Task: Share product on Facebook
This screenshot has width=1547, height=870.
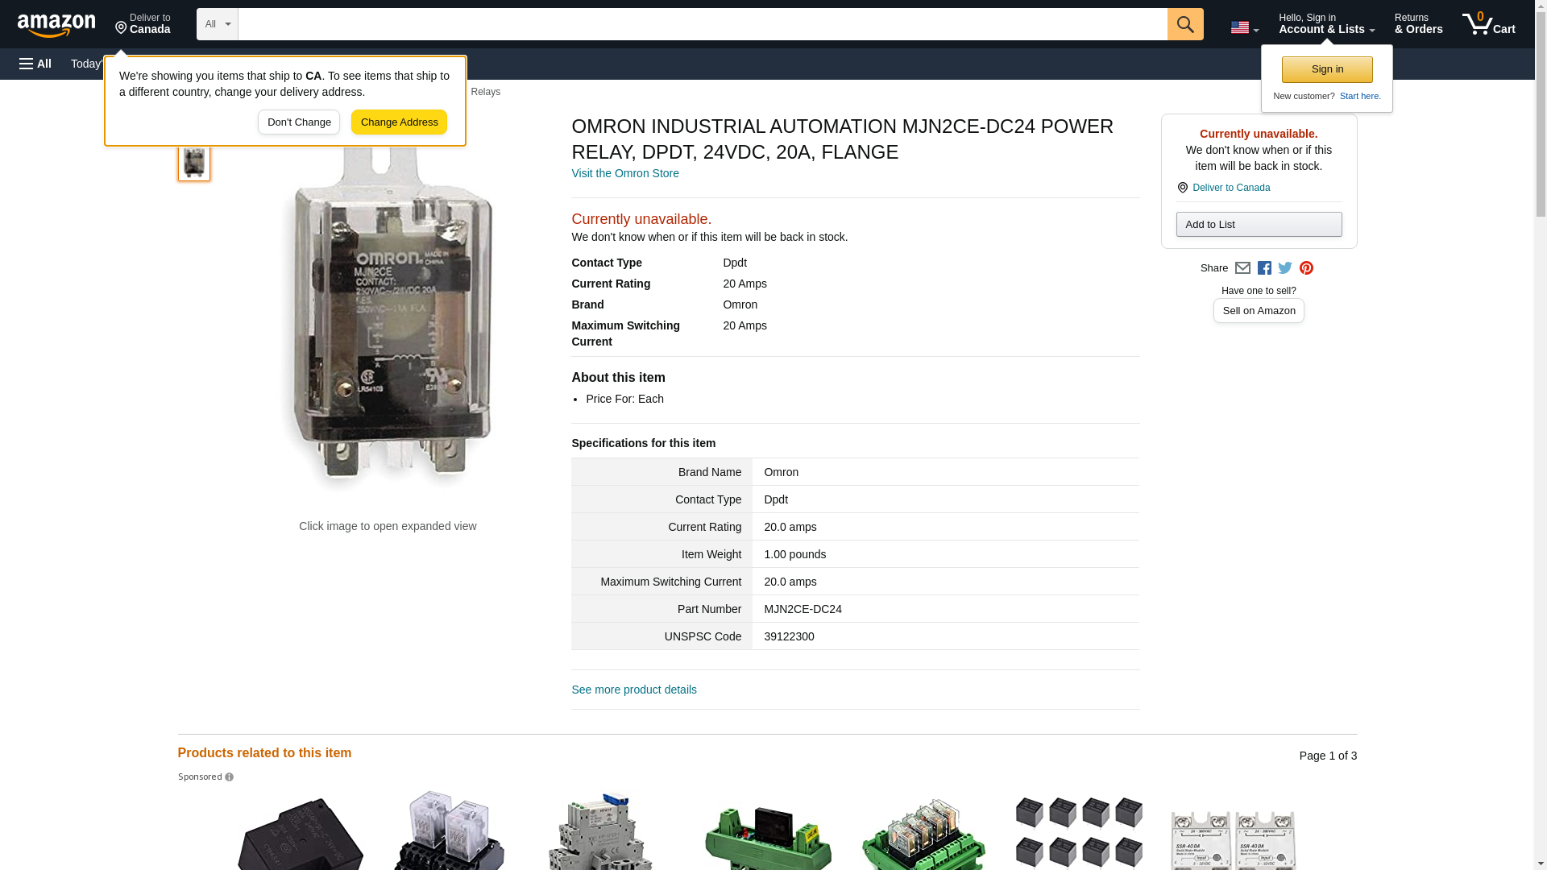Action: pyautogui.click(x=1264, y=268)
